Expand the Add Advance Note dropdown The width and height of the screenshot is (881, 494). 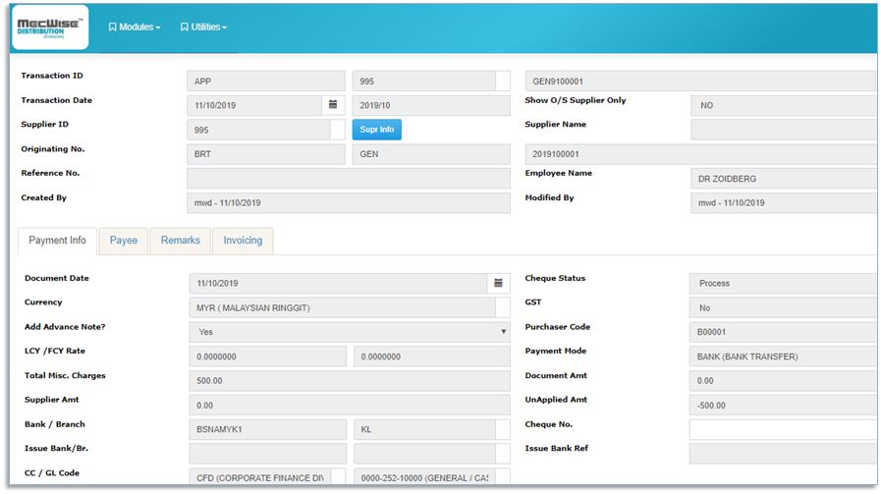(349, 332)
